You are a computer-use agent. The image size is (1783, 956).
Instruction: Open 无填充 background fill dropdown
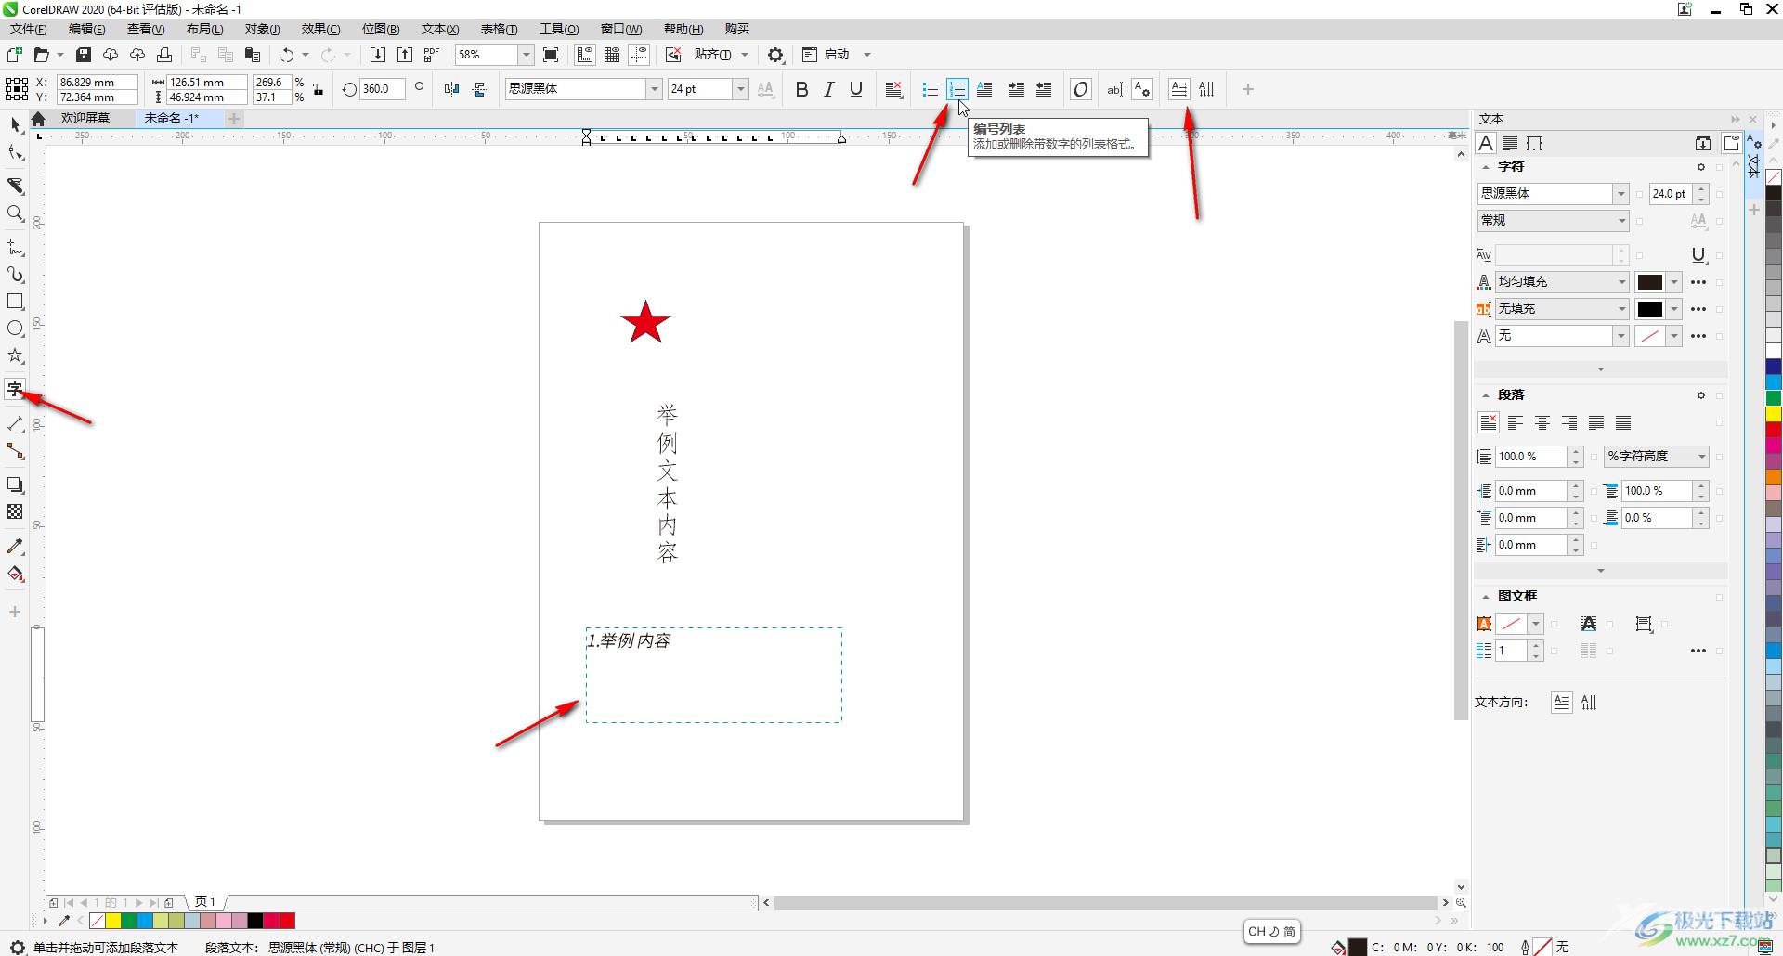[x=1621, y=309]
